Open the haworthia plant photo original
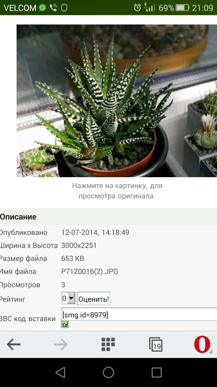 [117, 101]
